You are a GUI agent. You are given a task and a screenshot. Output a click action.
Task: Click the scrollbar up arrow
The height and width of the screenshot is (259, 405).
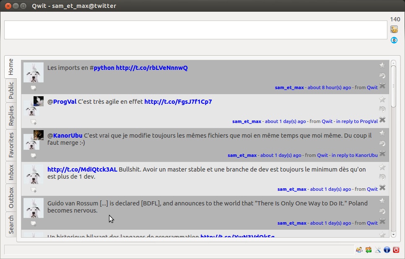pos(393,63)
